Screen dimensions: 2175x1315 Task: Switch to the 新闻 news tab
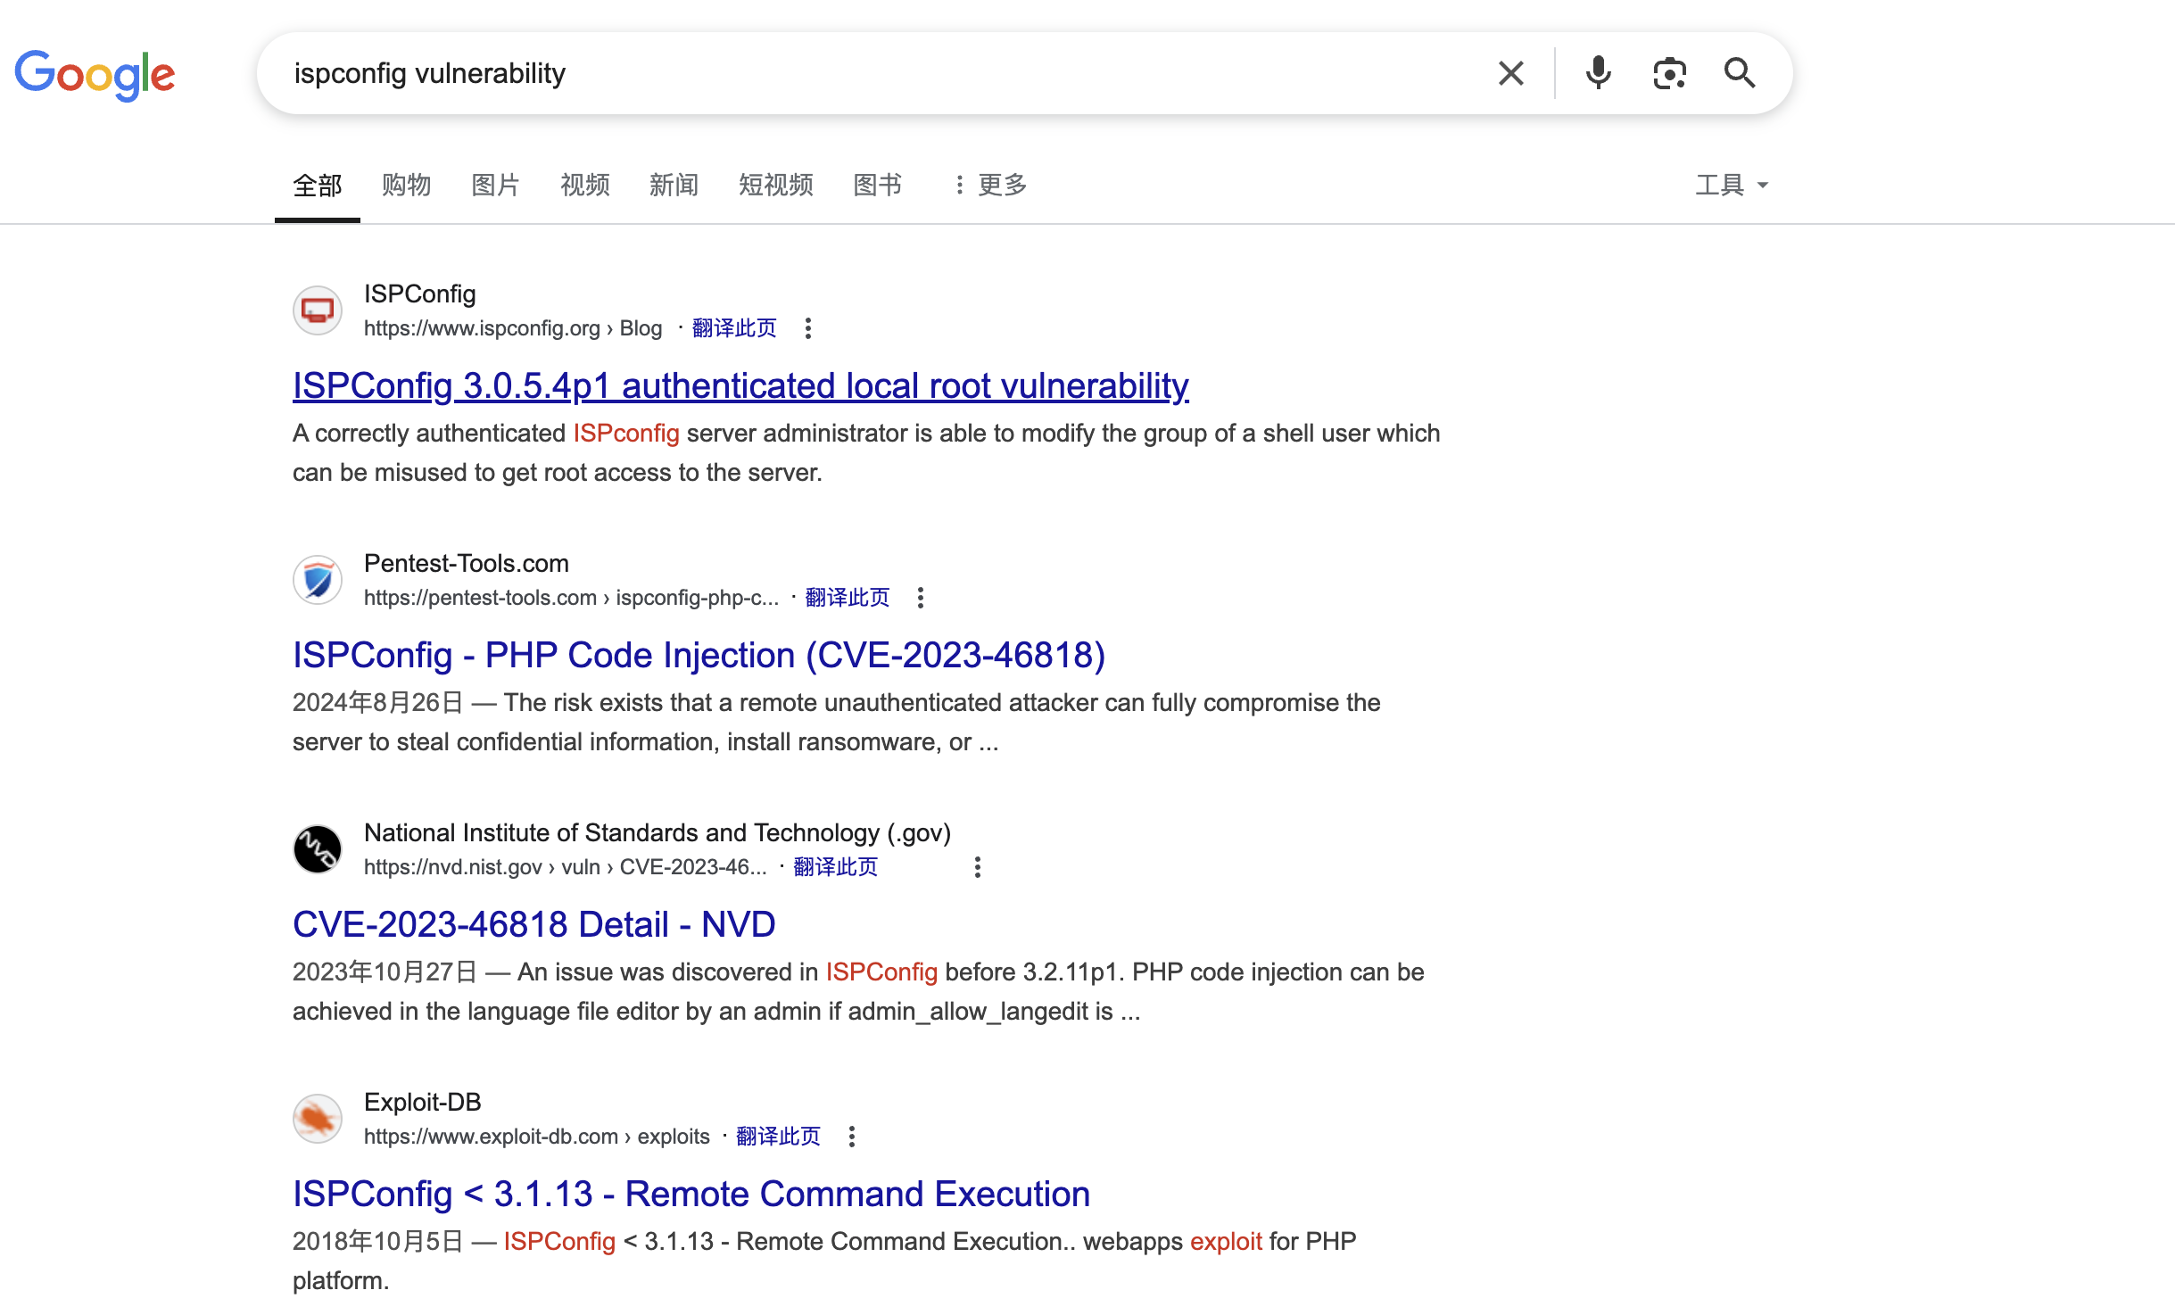(674, 186)
